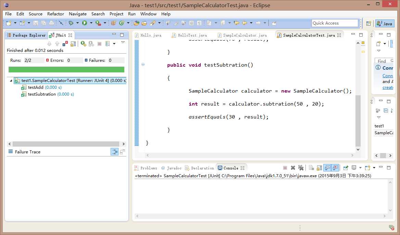Open the Javadoc tab

point(172,168)
